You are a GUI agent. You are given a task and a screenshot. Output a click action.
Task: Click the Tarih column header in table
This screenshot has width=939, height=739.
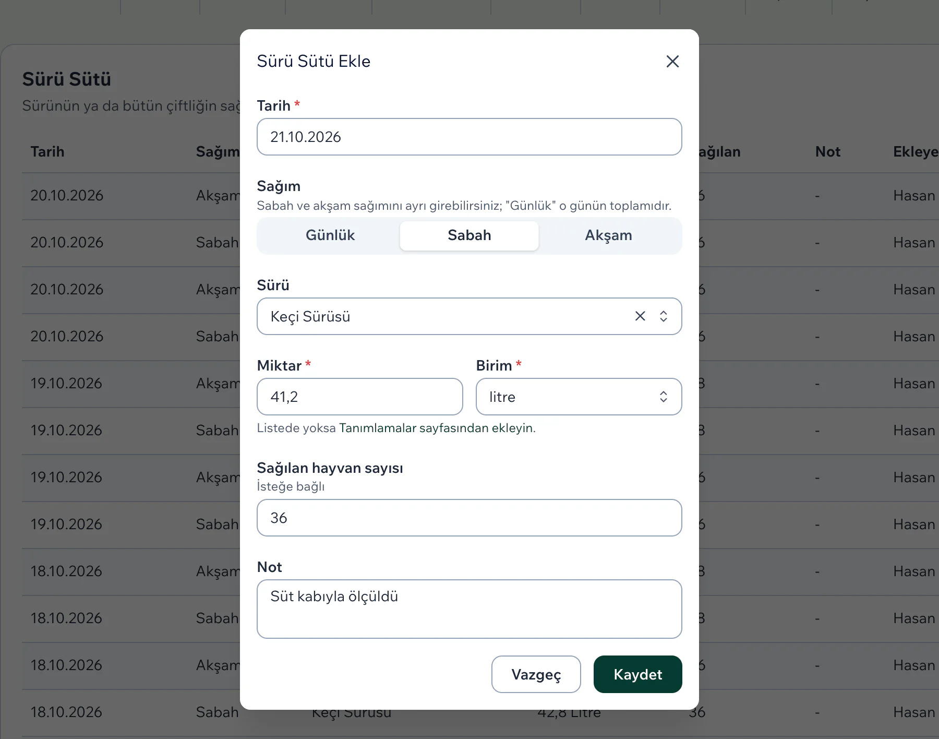pyautogui.click(x=47, y=152)
